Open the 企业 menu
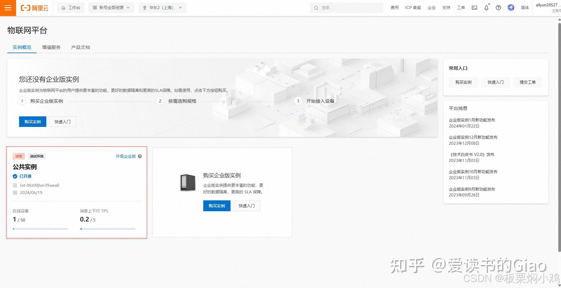 click(x=432, y=8)
